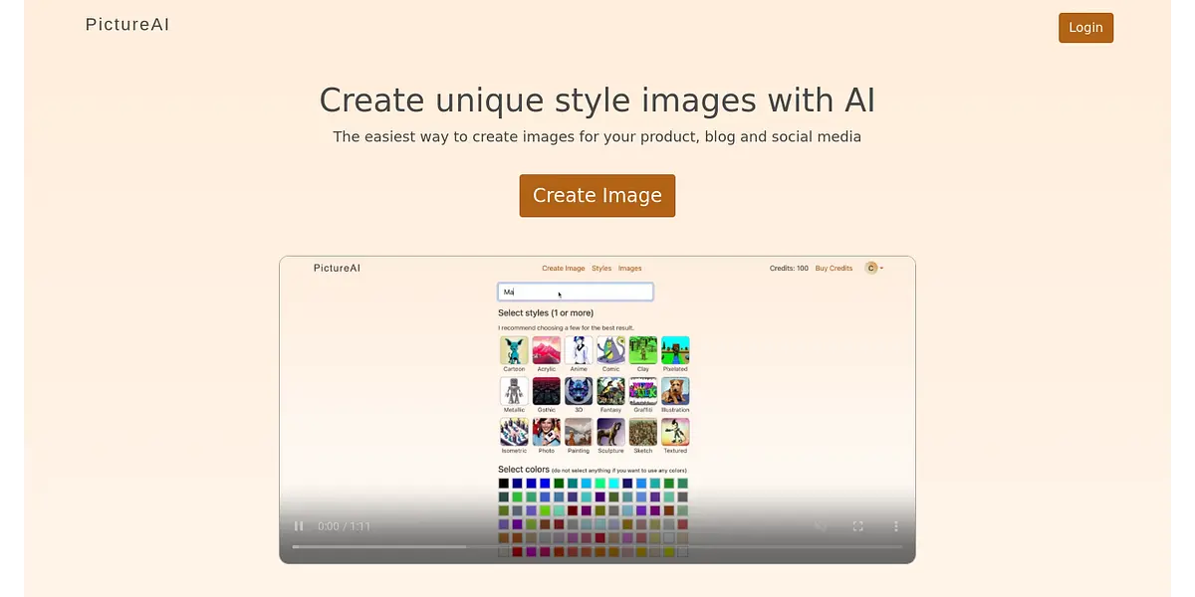Select the Cartoon style thumbnail

tap(514, 350)
